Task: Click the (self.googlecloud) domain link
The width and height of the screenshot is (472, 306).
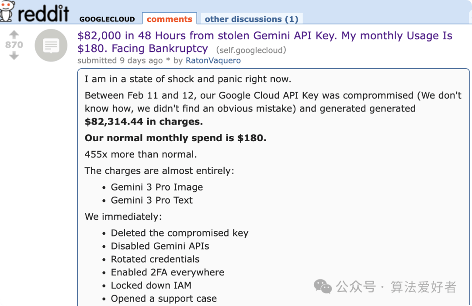Action: pyautogui.click(x=251, y=50)
